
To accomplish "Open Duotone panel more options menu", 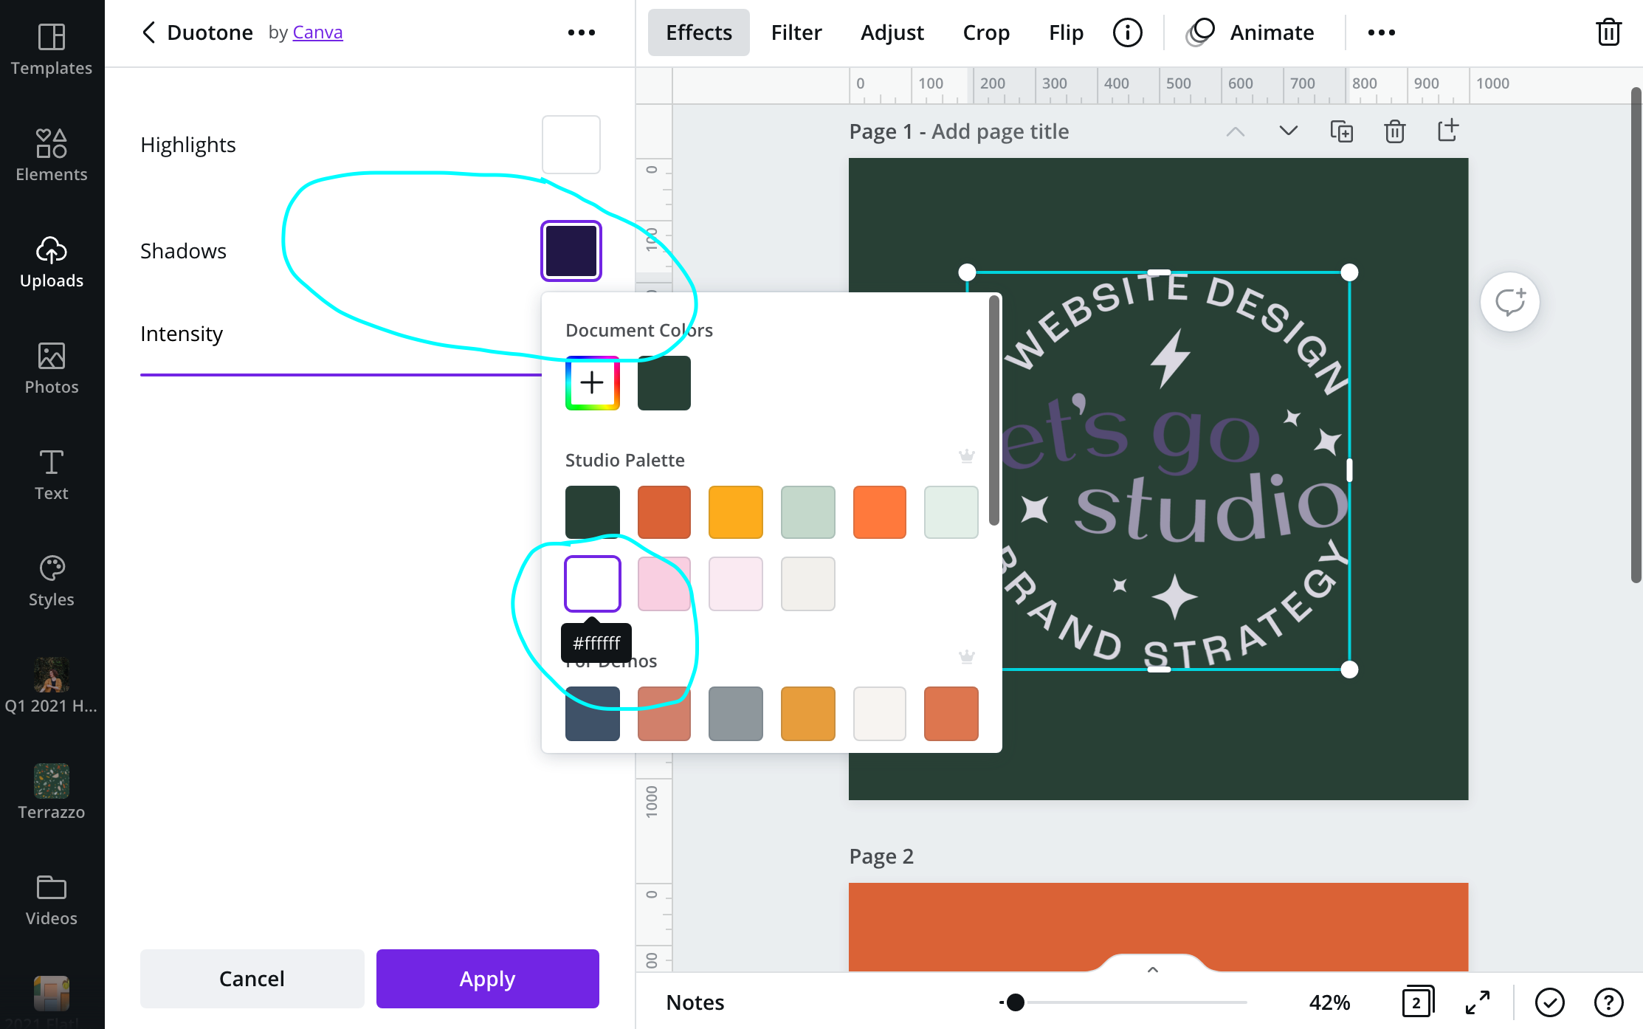I will [x=581, y=32].
